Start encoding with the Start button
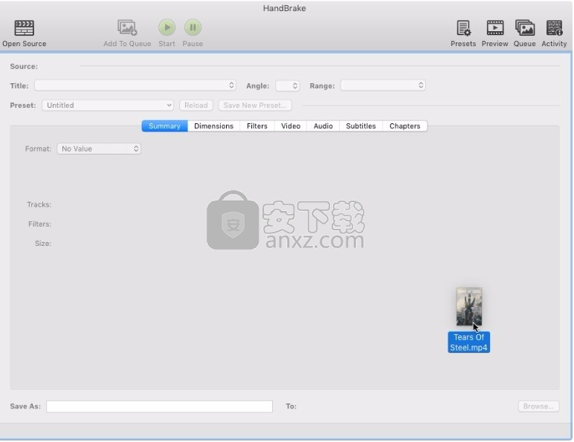The width and height of the screenshot is (574, 442). point(167,27)
